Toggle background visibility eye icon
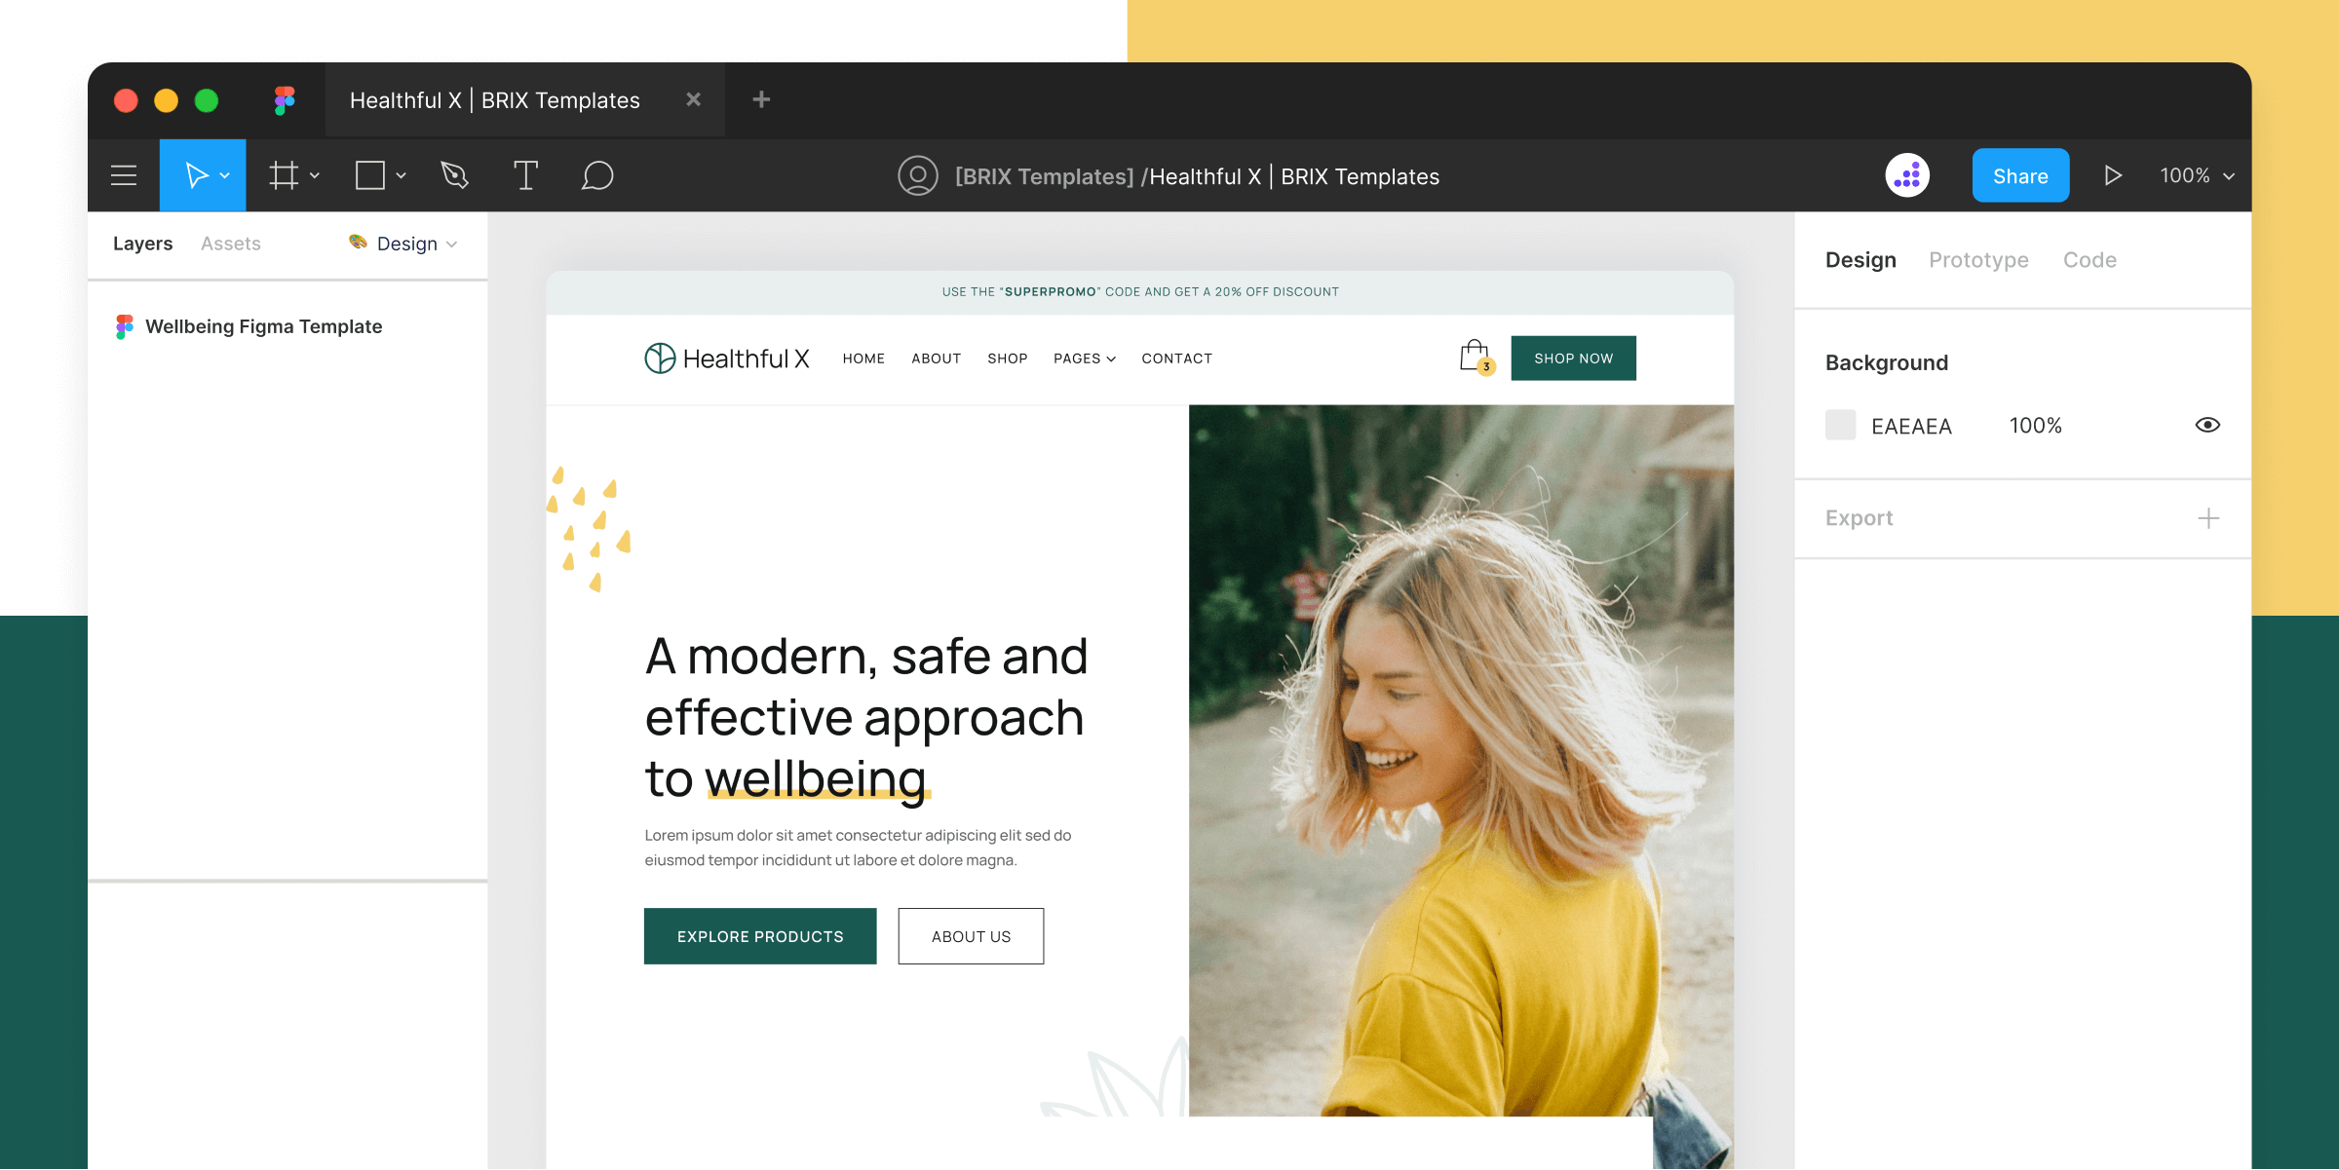 (2207, 425)
